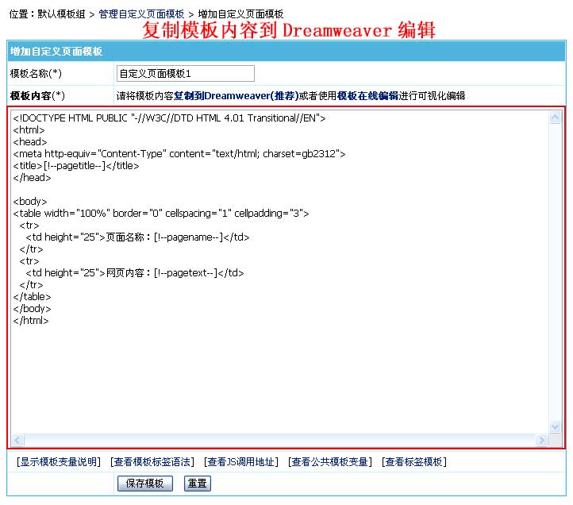573x505 pixels.
Task: Click the textarea scroll up arrow
Action: pyautogui.click(x=555, y=118)
